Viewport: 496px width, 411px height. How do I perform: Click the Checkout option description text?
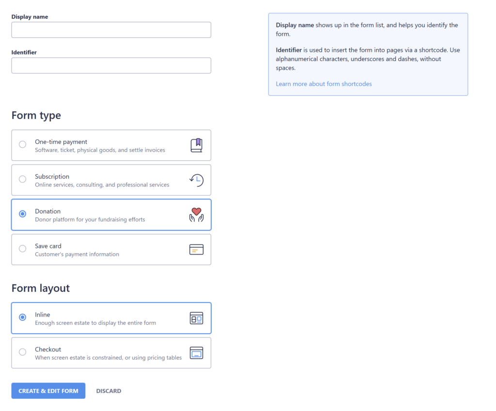pyautogui.click(x=108, y=358)
